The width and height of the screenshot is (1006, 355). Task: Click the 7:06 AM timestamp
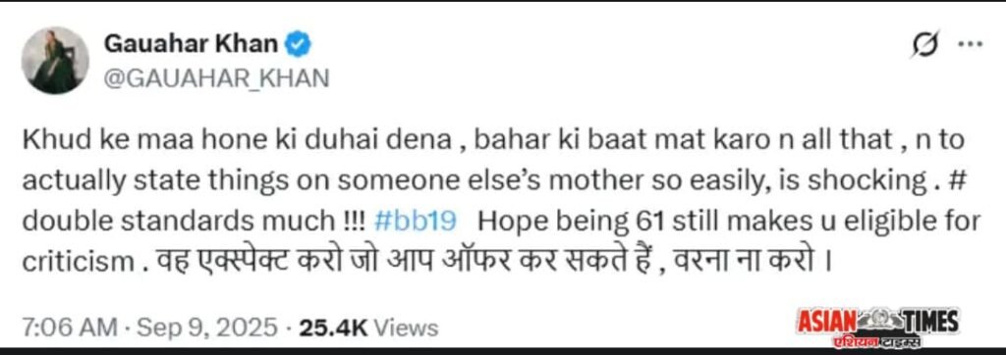pyautogui.click(x=70, y=329)
